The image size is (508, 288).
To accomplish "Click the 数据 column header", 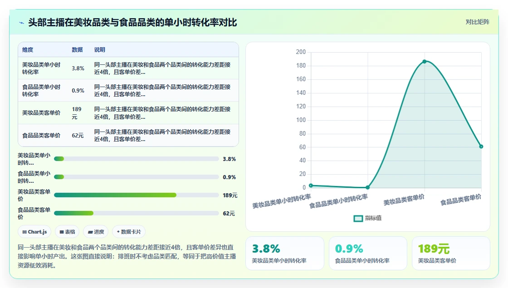I will point(77,49).
